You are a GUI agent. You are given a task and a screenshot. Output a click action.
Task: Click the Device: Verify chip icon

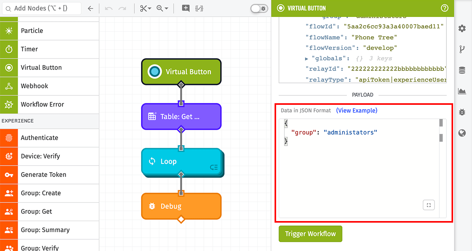(9, 156)
